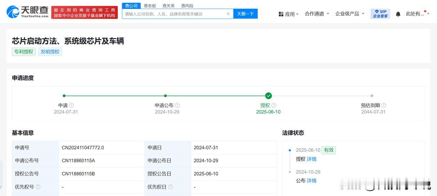437x196 pixels.
Task: Click the 基本信息 section heading
Action: 23,133
